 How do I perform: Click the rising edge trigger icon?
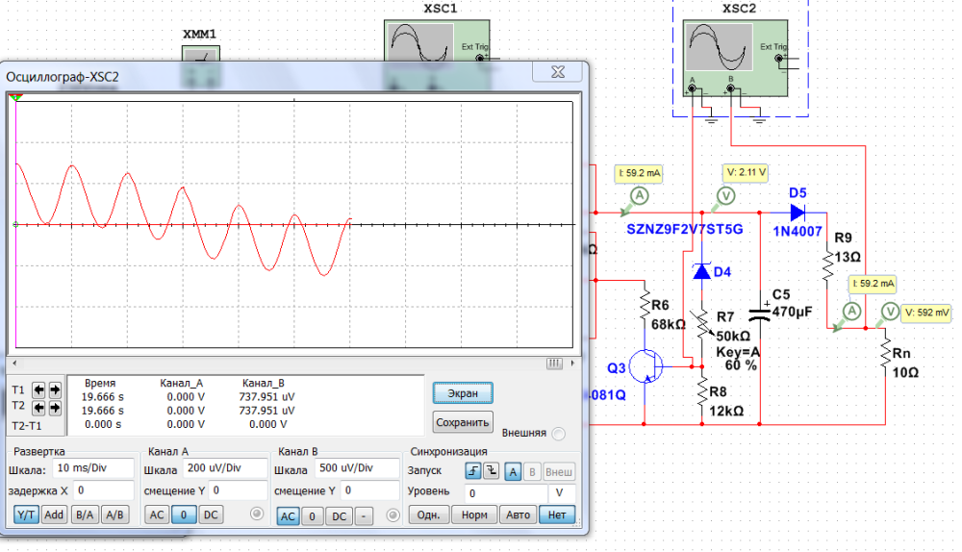click(x=472, y=471)
